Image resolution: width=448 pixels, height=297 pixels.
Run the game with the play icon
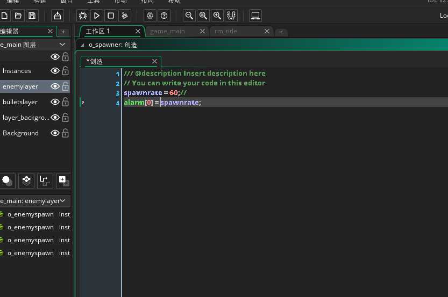pos(97,16)
